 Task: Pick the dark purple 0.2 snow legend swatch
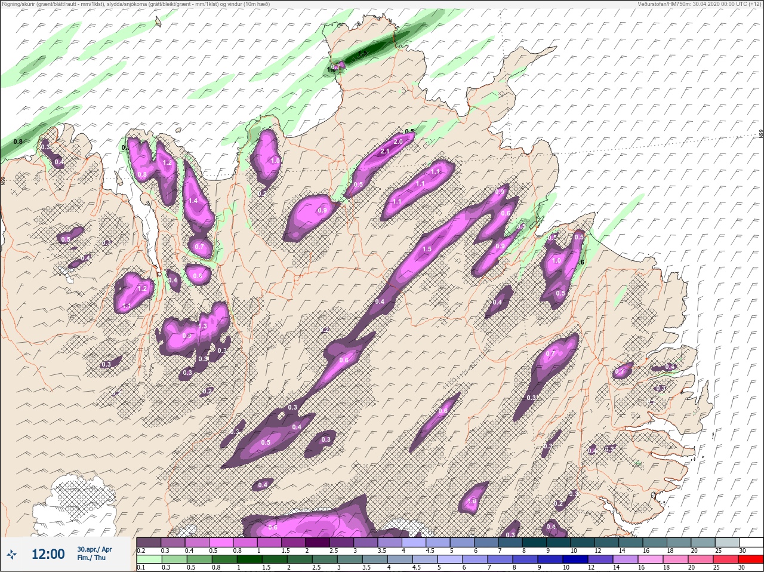149,542
